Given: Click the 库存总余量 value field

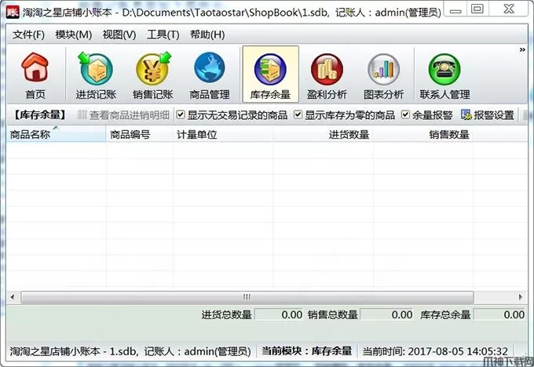Looking at the screenshot, I should 499,314.
